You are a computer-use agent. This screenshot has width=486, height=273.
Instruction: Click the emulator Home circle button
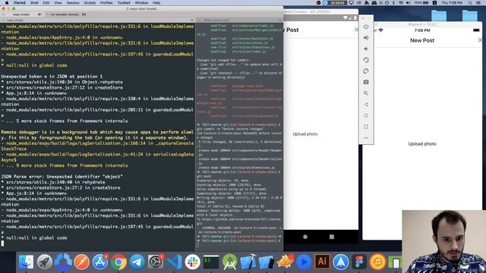coord(366,115)
